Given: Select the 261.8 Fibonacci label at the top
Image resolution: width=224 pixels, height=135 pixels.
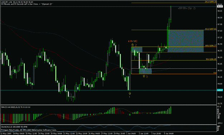Looking at the screenshot, I should [211, 2].
